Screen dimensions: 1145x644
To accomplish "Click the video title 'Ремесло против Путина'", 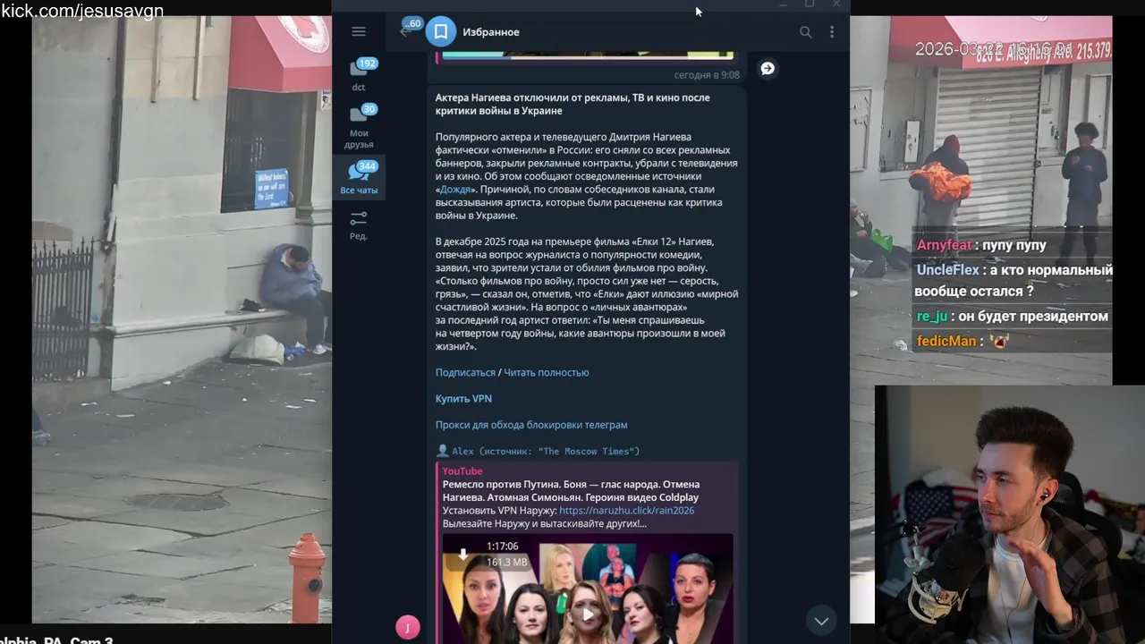I will 571,491.
